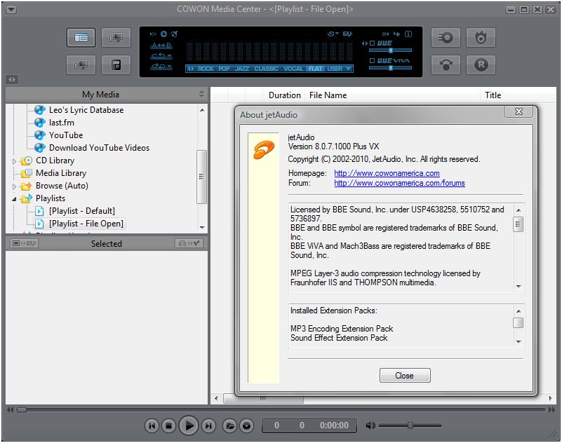Enable the BBE sound effect checkbox
Viewport: 562px width, 443px height.
click(372, 43)
